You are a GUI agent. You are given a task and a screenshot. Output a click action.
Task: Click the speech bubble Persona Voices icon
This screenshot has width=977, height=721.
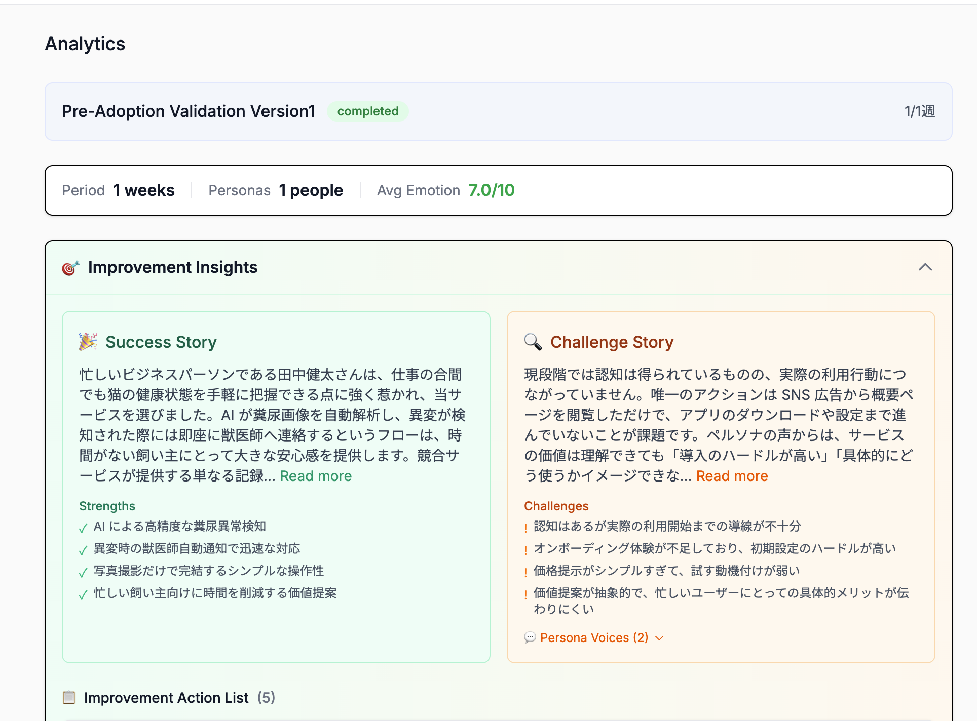(x=530, y=637)
